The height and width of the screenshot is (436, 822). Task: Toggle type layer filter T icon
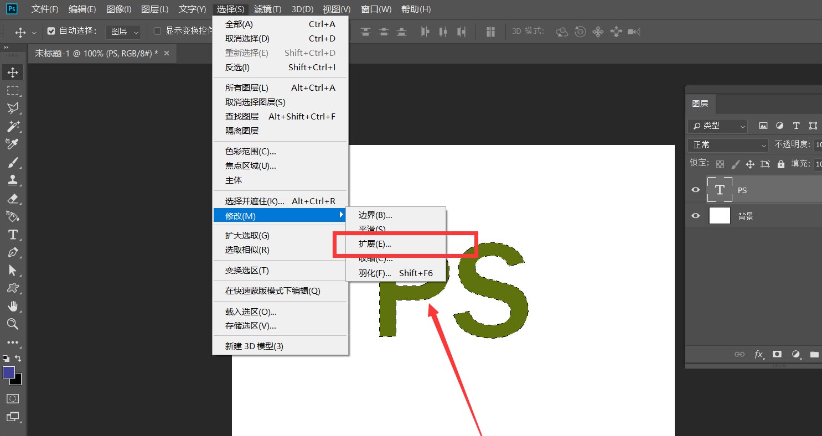point(796,126)
